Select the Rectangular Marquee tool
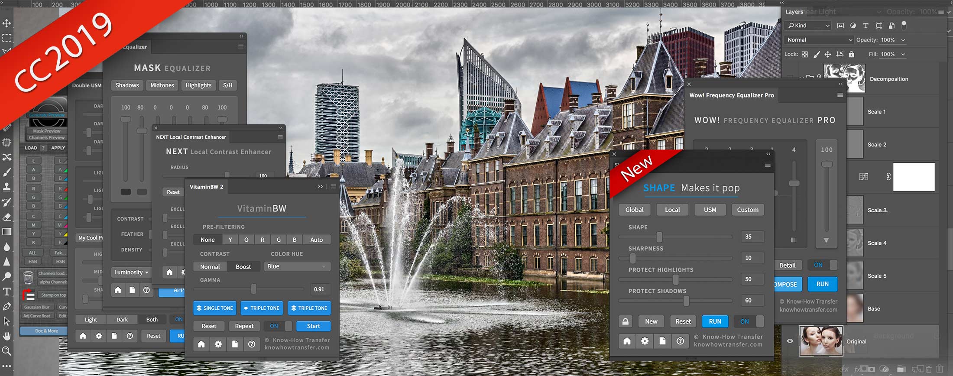 [6, 38]
